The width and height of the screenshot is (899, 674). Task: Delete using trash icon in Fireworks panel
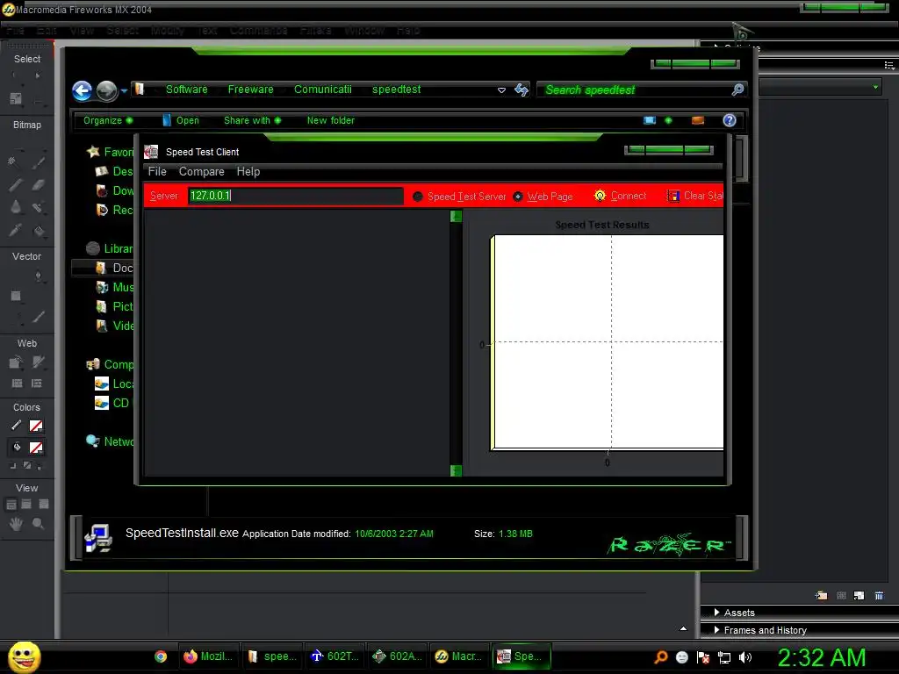[879, 596]
